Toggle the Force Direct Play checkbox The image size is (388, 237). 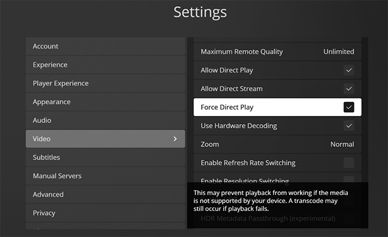pos(349,107)
